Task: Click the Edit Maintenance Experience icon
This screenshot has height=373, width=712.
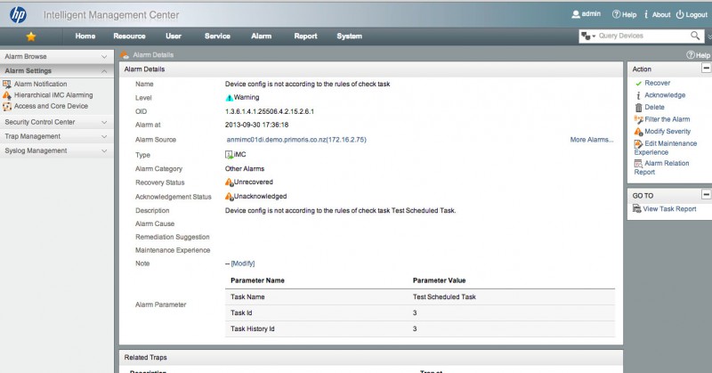Action: 638,144
